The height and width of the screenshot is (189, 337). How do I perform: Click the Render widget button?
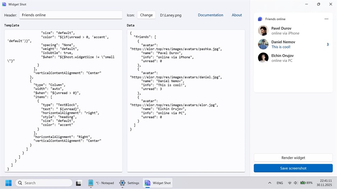(293, 158)
